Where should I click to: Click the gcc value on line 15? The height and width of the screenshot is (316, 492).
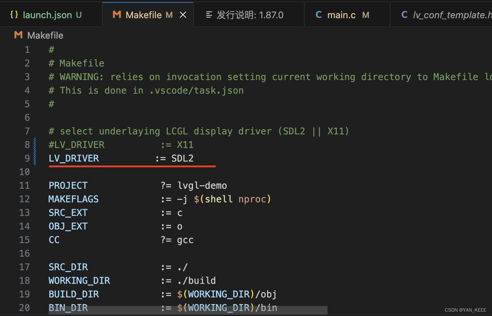(185, 240)
